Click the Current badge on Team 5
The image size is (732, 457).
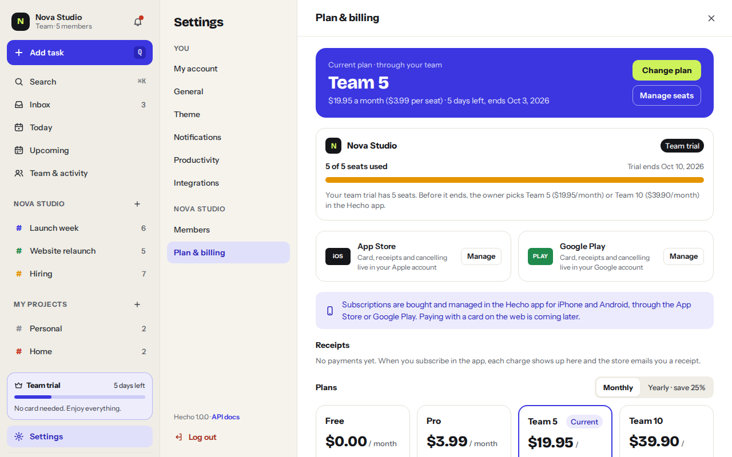tap(584, 422)
